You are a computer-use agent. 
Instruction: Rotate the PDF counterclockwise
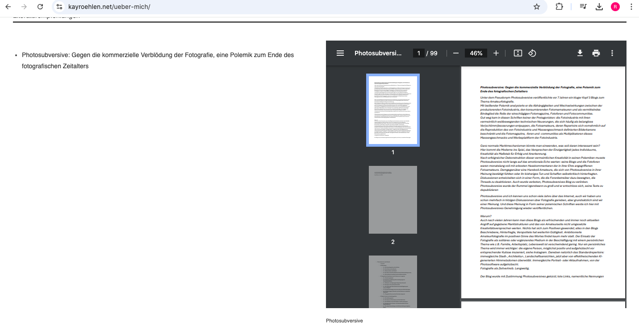coord(532,53)
